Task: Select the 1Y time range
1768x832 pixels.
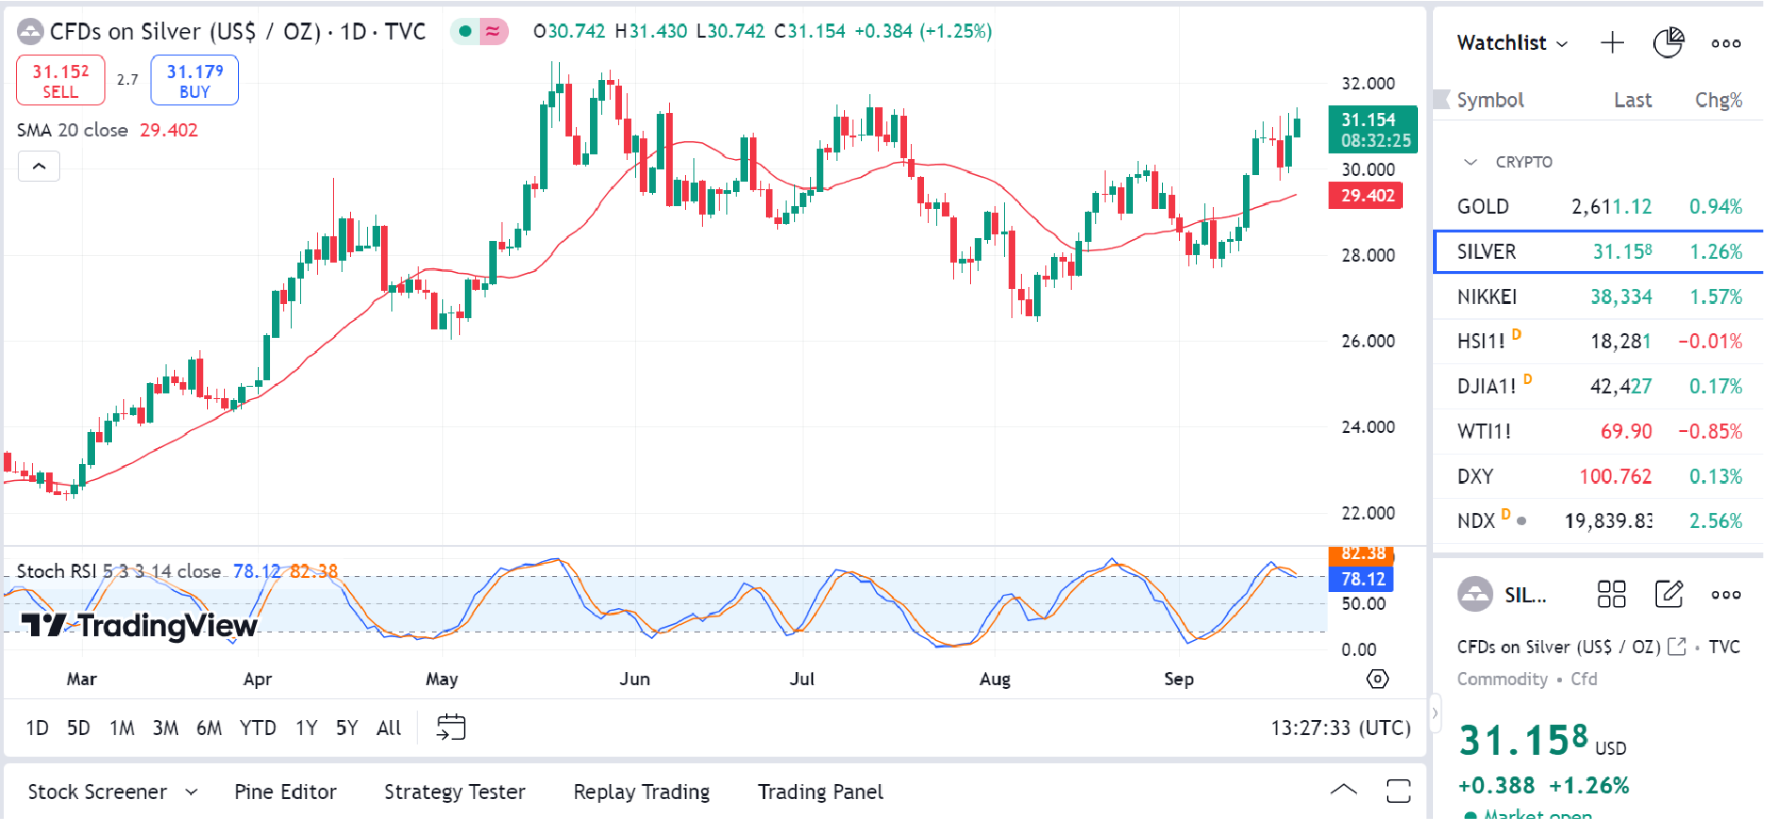Action: pos(306,728)
